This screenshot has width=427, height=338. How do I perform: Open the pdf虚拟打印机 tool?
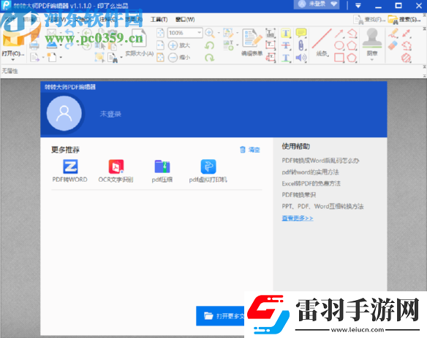pyautogui.click(x=208, y=171)
